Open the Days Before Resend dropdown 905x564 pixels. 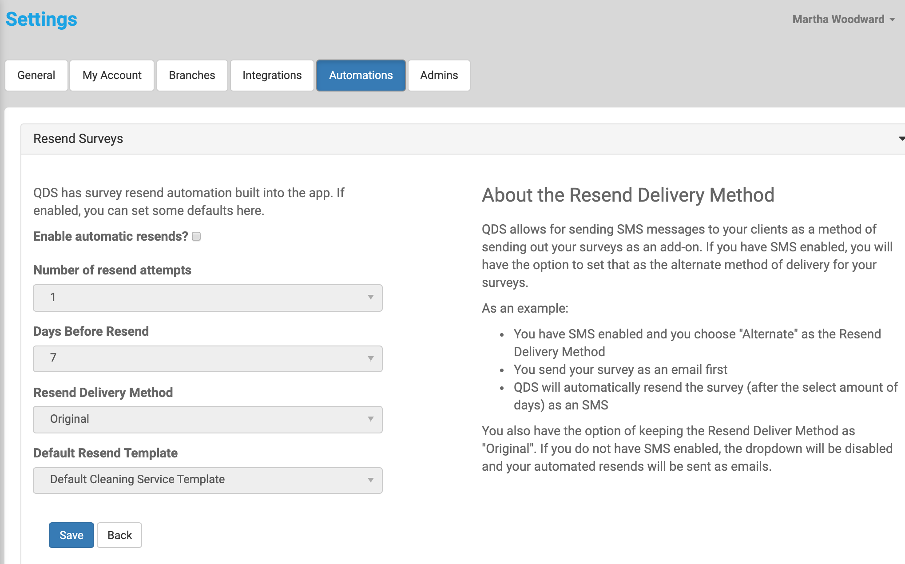[207, 358]
